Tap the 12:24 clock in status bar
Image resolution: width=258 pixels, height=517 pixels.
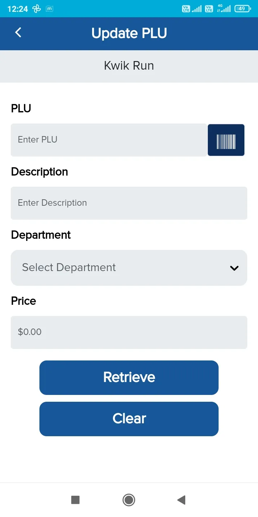tap(18, 9)
